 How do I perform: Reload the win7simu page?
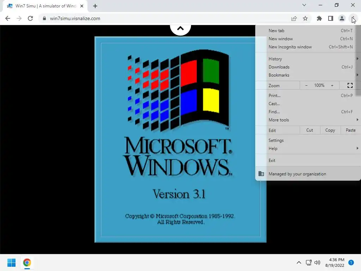tap(30, 18)
